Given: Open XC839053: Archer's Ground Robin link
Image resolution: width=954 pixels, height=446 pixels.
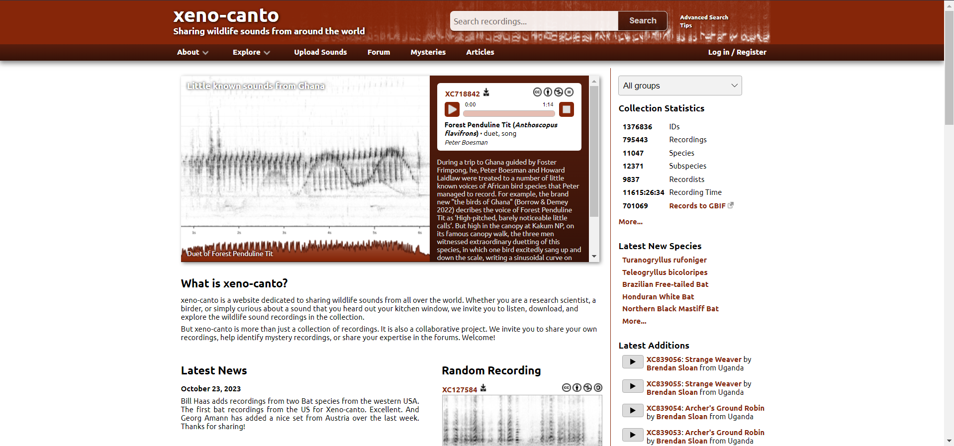Looking at the screenshot, I should (x=705, y=433).
